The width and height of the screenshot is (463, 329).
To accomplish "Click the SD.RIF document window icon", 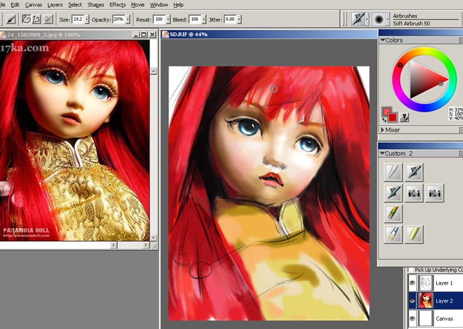I will 165,34.
